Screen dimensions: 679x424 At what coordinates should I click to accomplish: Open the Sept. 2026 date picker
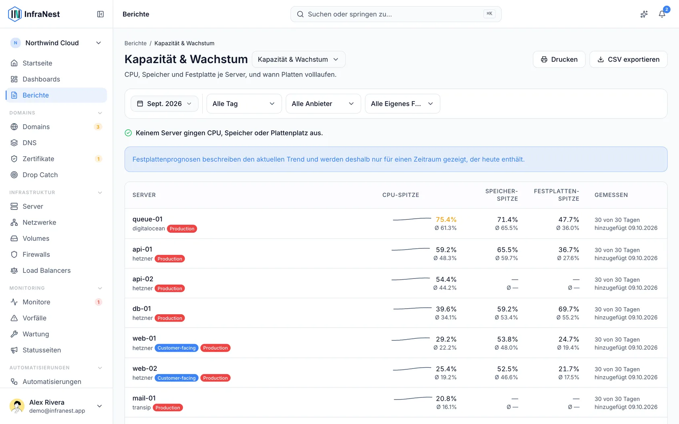pos(165,104)
